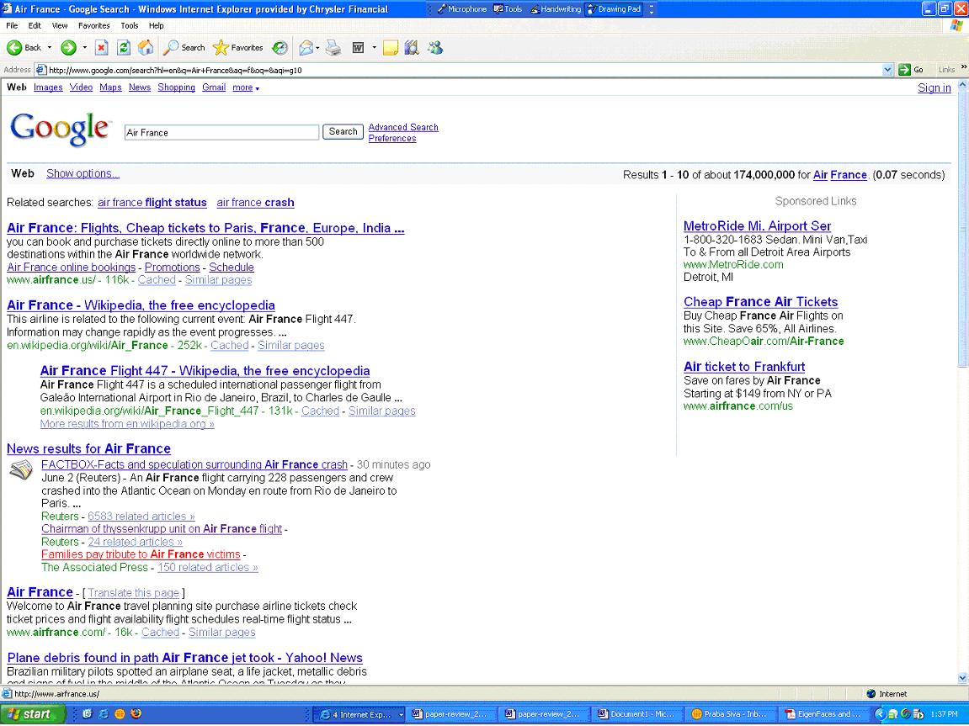Click the Forward navigation arrow
Viewport: 969px width, 726px height.
[68, 48]
